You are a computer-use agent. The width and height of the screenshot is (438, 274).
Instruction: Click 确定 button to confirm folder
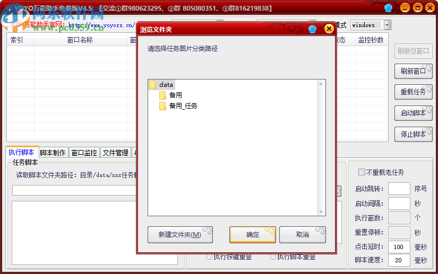coord(253,235)
